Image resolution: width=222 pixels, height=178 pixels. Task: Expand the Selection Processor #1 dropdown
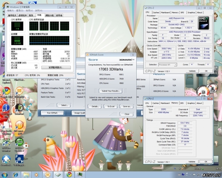(x=168, y=65)
